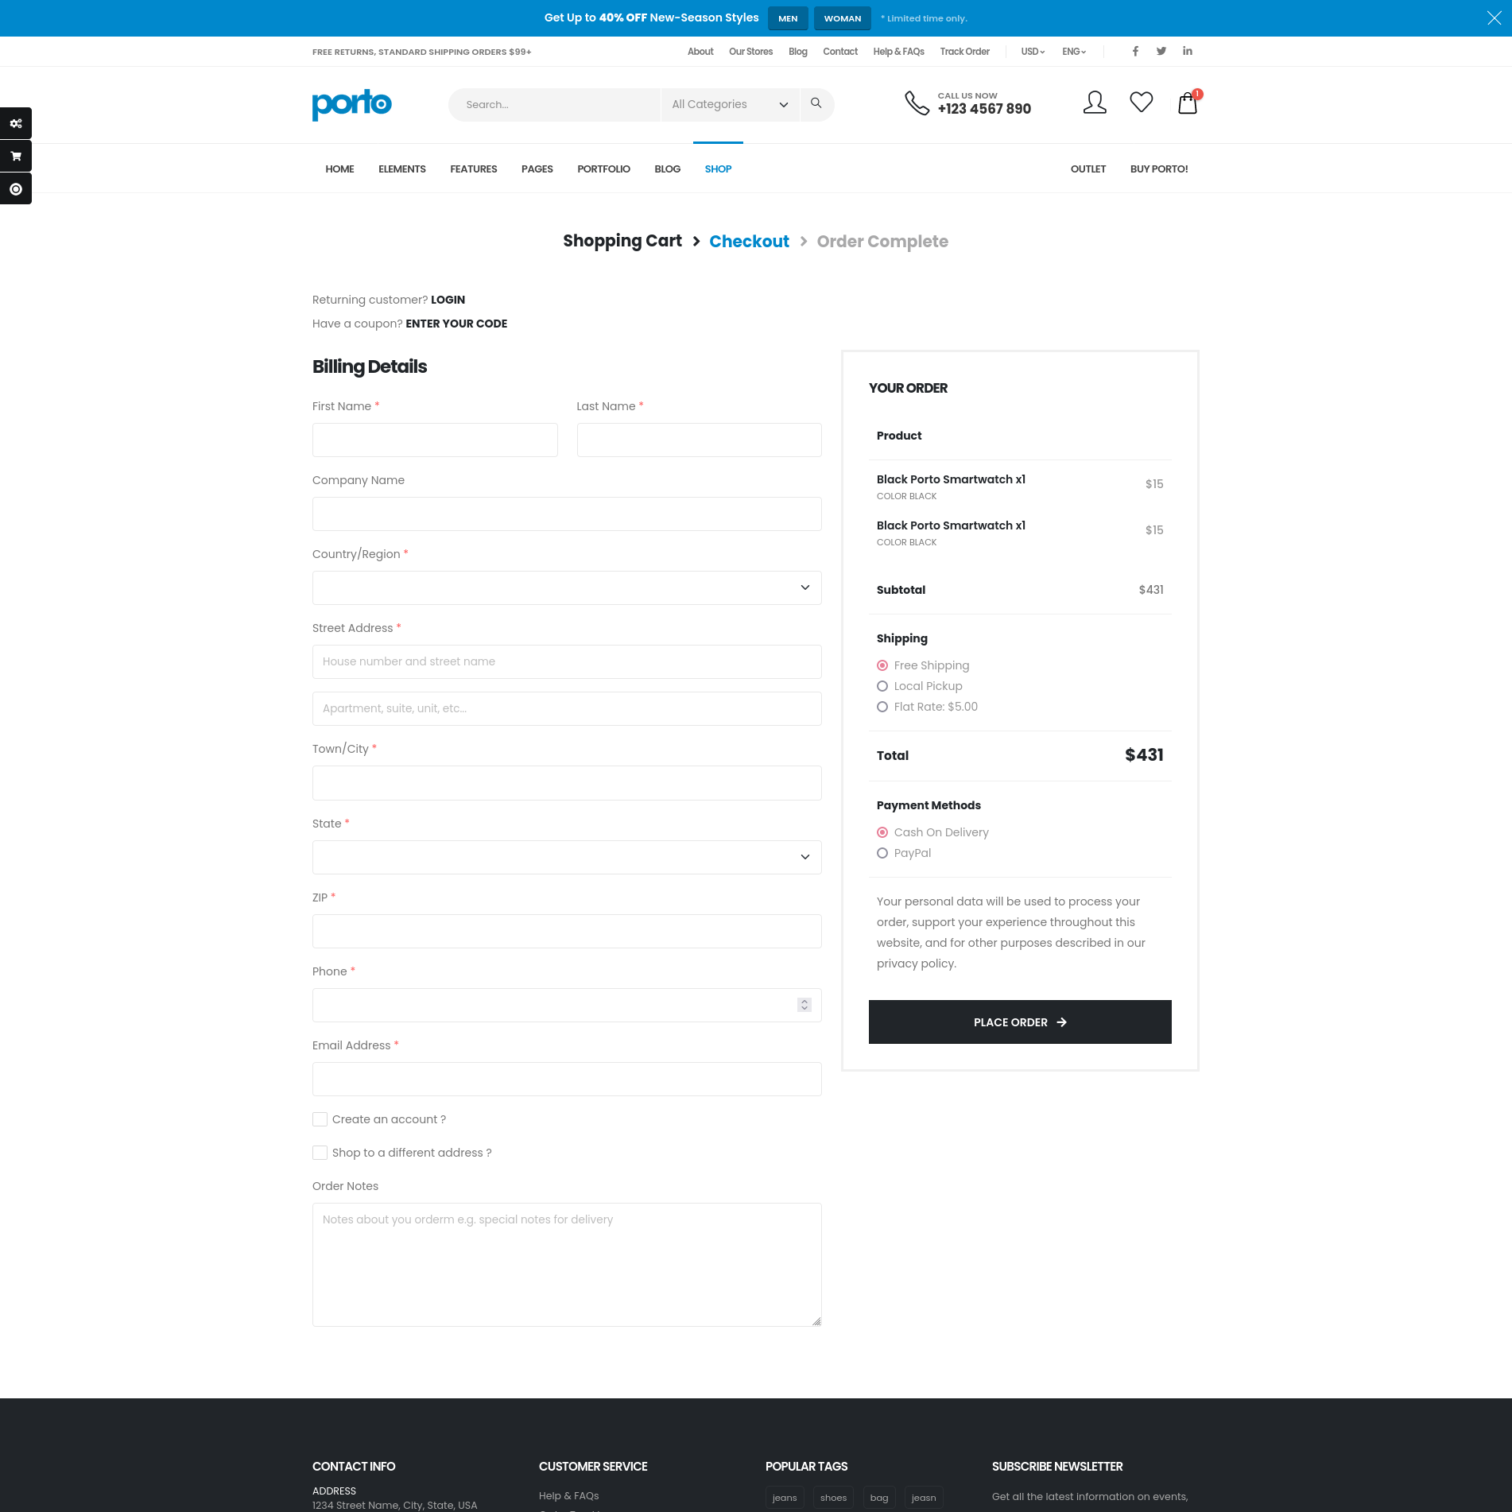
Task: Click MEN promo button
Action: (788, 18)
